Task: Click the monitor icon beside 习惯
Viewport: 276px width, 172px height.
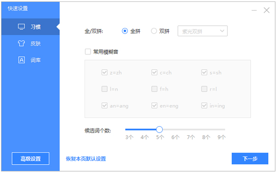Action: point(22,27)
